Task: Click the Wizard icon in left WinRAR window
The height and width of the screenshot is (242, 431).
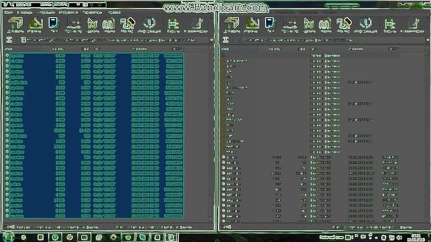Action: point(127,24)
